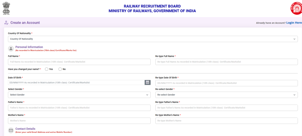Click the Personal Information section heading
Screen dimensions: 302x136
tap(29, 47)
